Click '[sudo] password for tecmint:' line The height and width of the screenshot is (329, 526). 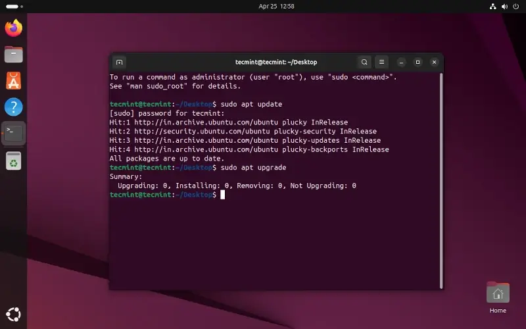[167, 113]
